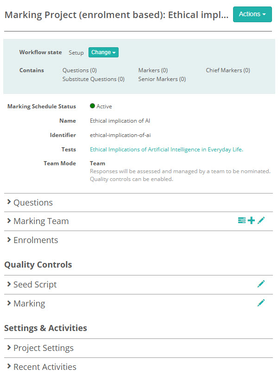Screen dimensions: 278x375
Task: Expand the Marking Team section
Action: coord(40,221)
